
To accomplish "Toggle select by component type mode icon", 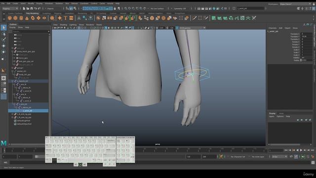I will point(75,8).
